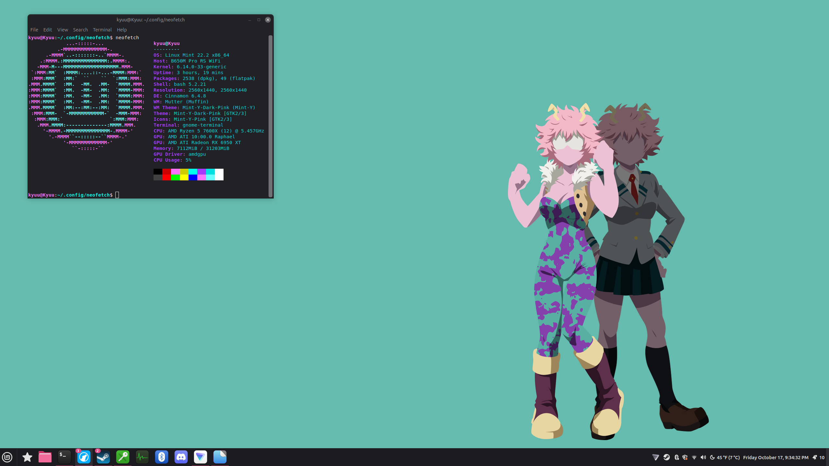Click the date and time calendar clock
The height and width of the screenshot is (466, 829).
776,457
